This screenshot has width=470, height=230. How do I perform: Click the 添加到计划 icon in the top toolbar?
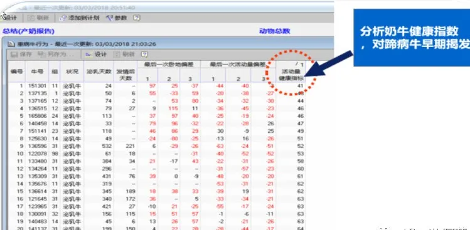(63, 18)
